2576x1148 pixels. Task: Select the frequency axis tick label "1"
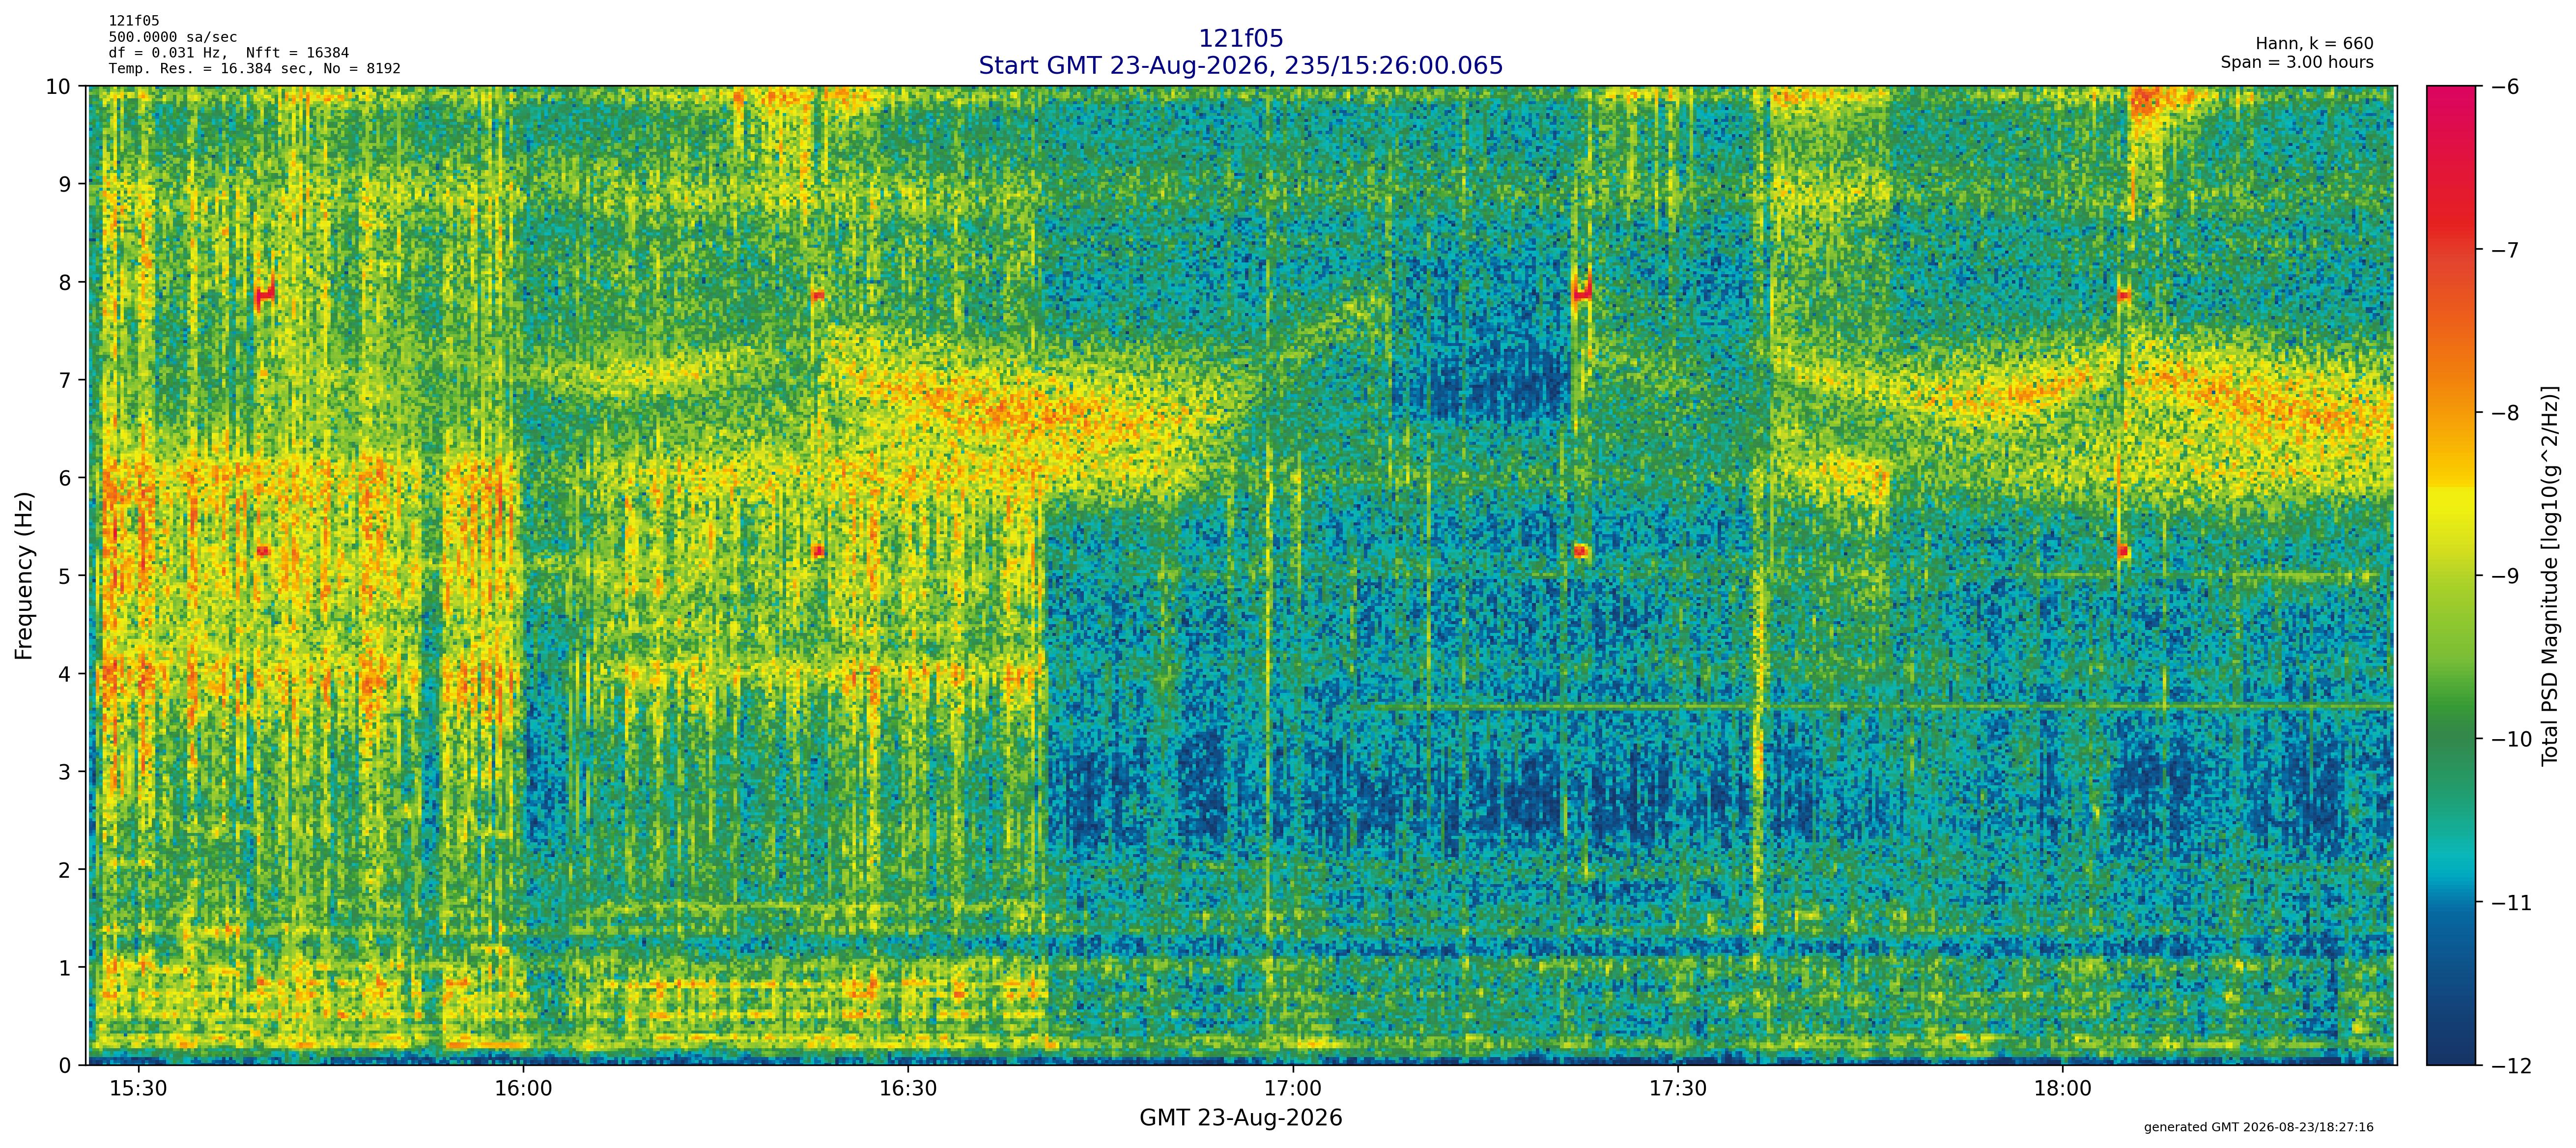[x=65, y=968]
